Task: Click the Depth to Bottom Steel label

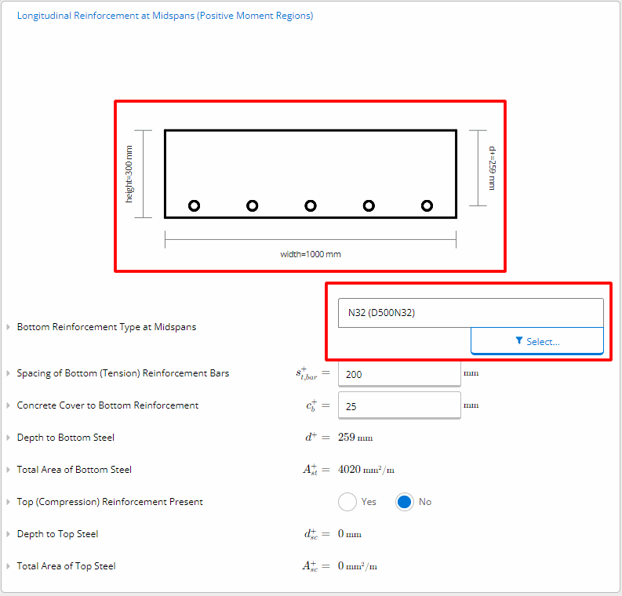Action: click(66, 438)
